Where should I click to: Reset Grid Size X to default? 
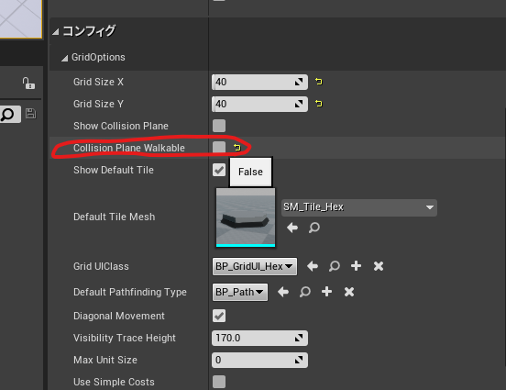click(x=319, y=82)
